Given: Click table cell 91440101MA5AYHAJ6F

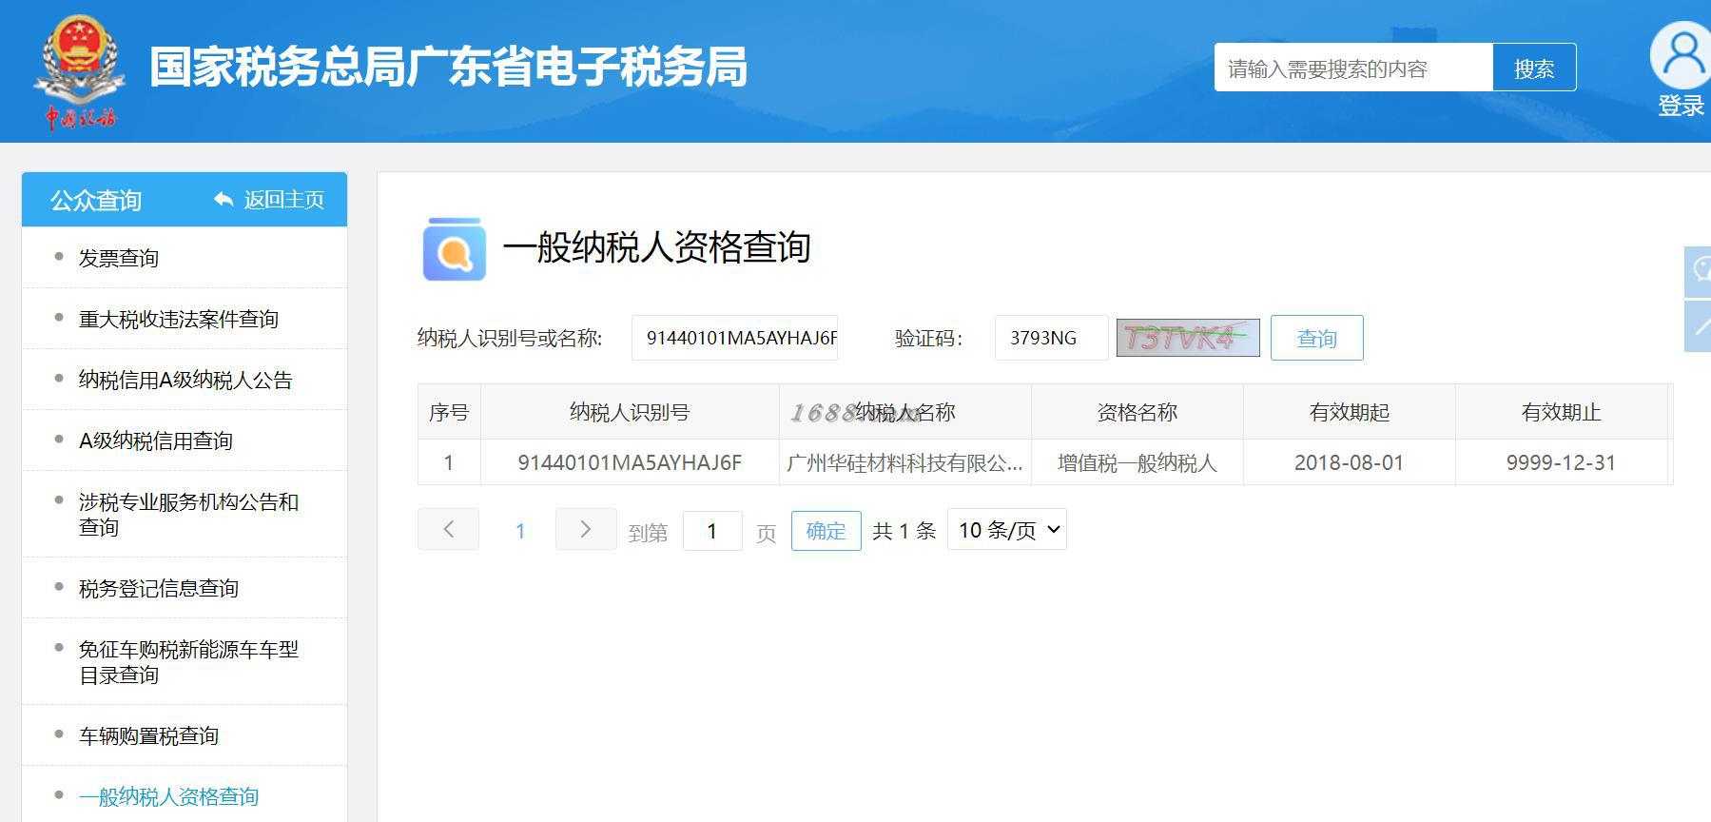Looking at the screenshot, I should point(630,463).
